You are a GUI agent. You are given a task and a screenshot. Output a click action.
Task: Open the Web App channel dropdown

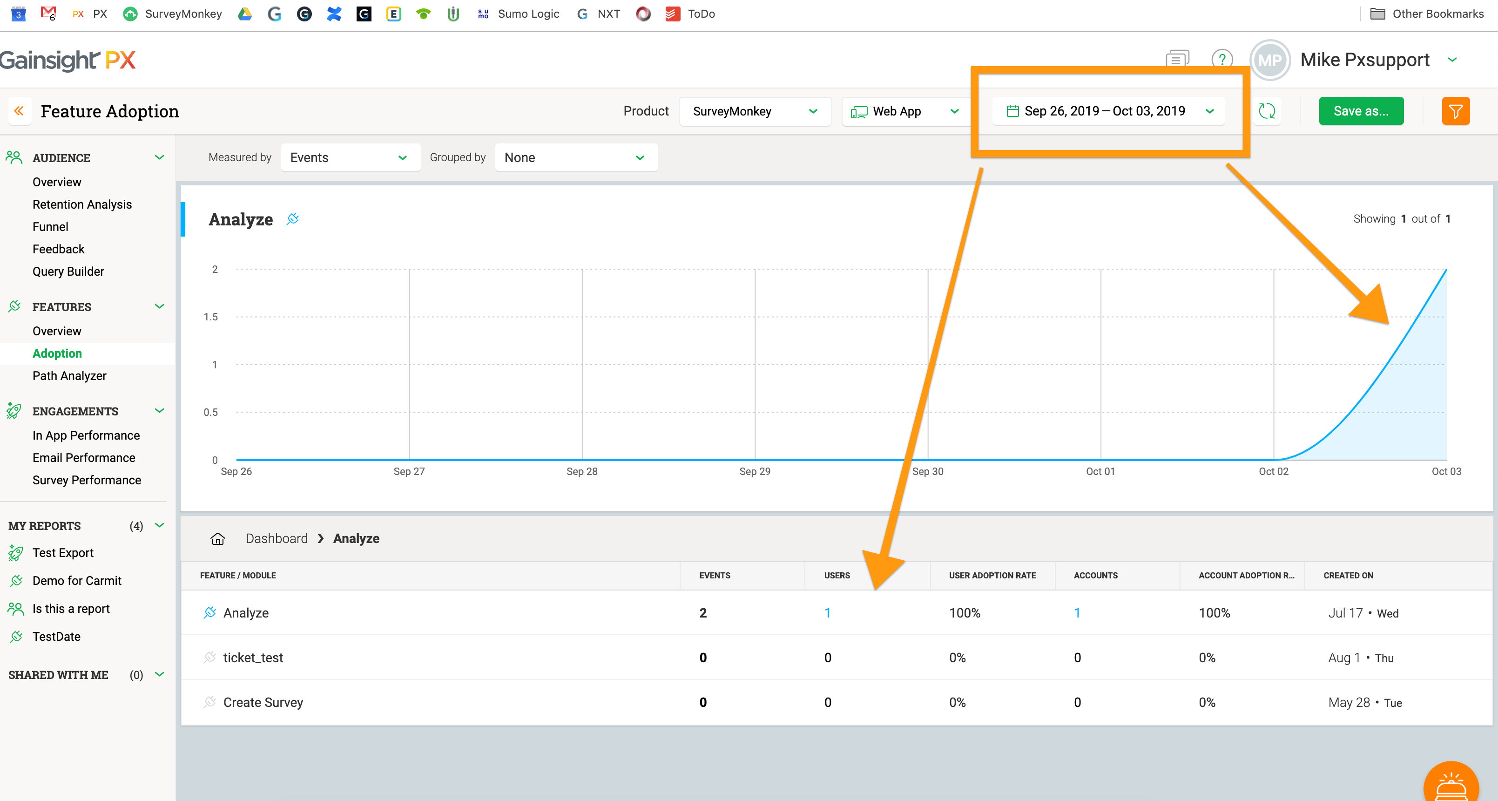906,111
